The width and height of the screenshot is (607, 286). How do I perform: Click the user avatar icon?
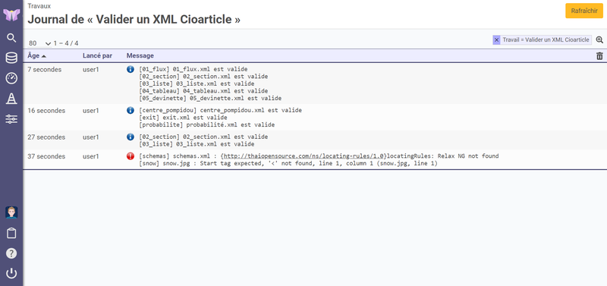tap(11, 212)
